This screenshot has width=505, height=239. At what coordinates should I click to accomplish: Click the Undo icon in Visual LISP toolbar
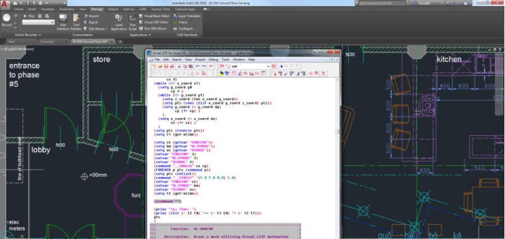(197, 66)
